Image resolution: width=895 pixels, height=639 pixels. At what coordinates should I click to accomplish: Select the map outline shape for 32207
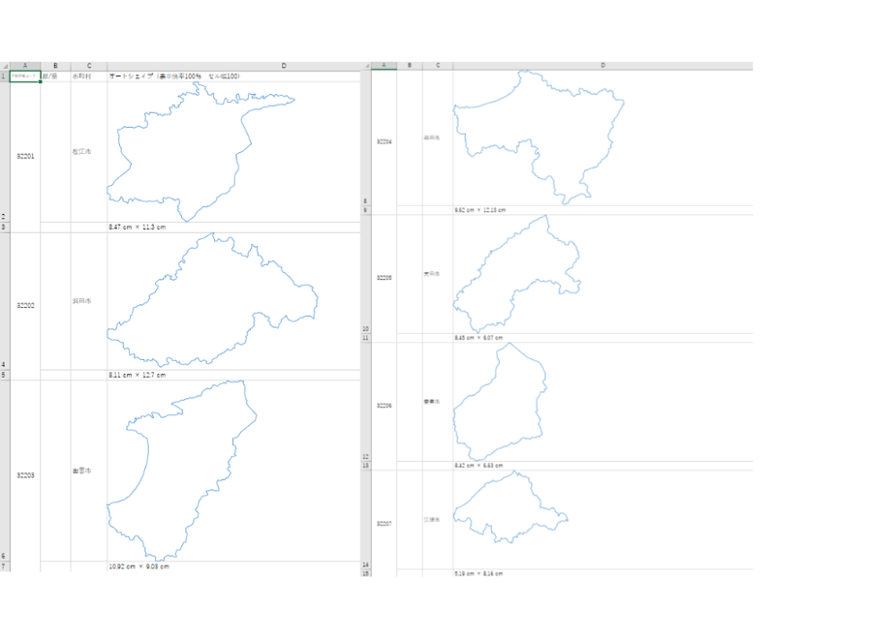pyautogui.click(x=510, y=506)
